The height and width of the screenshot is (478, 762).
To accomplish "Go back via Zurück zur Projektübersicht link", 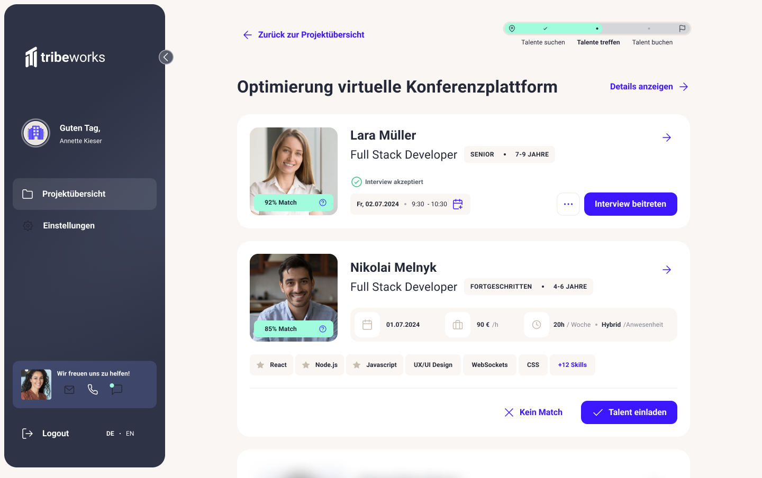I will pos(304,35).
